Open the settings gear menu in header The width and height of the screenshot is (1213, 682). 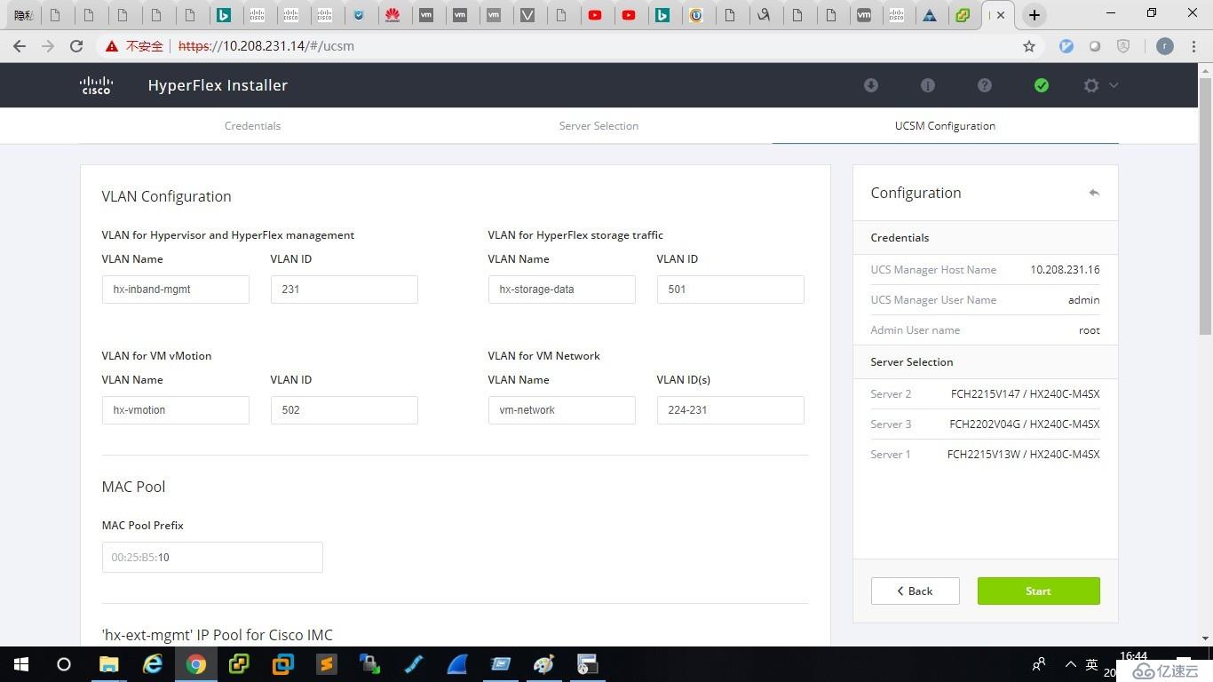[x=1099, y=85]
